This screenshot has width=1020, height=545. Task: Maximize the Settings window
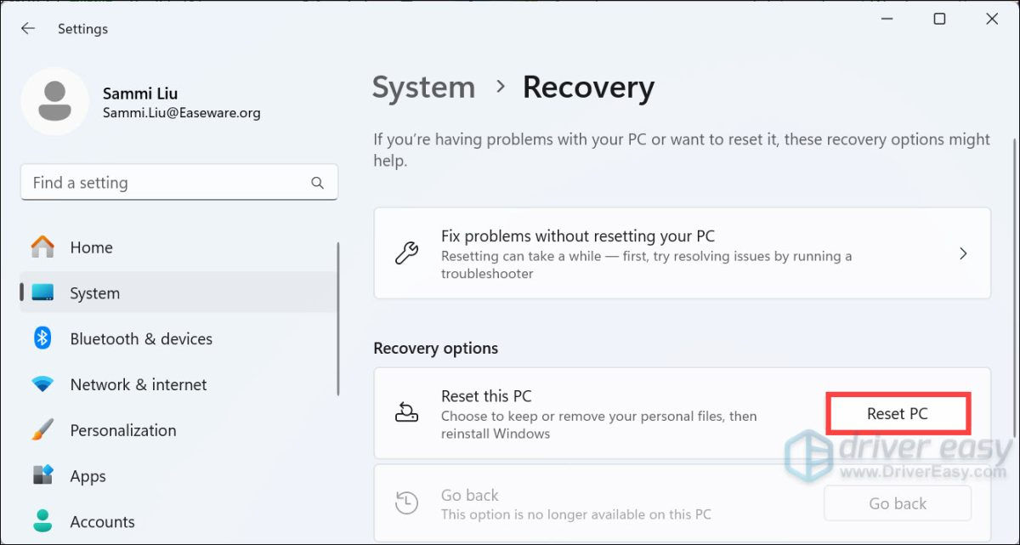939,20
